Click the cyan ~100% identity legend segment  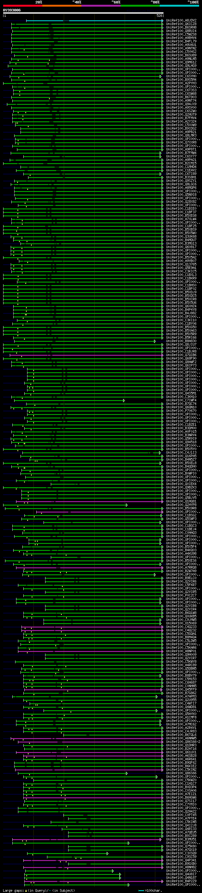pyautogui.click(x=179, y=6)
